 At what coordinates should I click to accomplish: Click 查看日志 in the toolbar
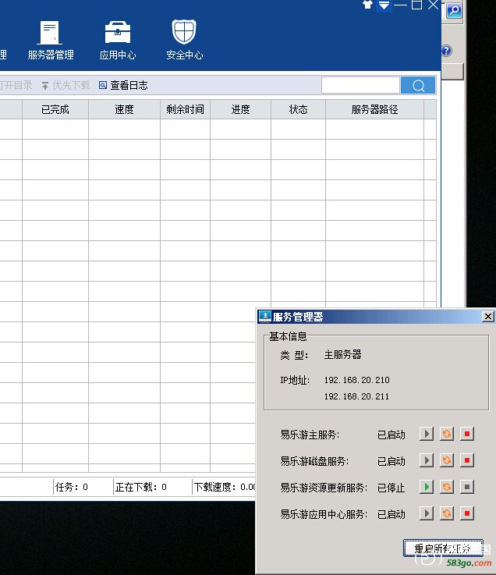click(123, 86)
